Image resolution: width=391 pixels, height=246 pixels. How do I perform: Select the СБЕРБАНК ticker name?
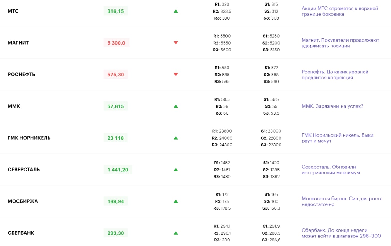(21, 233)
